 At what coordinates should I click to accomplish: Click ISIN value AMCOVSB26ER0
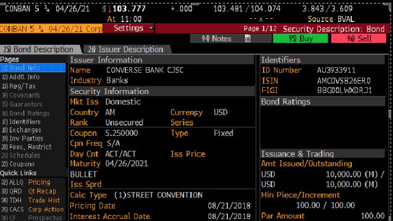pyautogui.click(x=344, y=80)
